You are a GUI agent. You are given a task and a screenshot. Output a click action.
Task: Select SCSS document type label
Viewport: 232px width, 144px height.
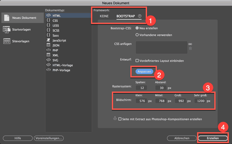coord(56,31)
